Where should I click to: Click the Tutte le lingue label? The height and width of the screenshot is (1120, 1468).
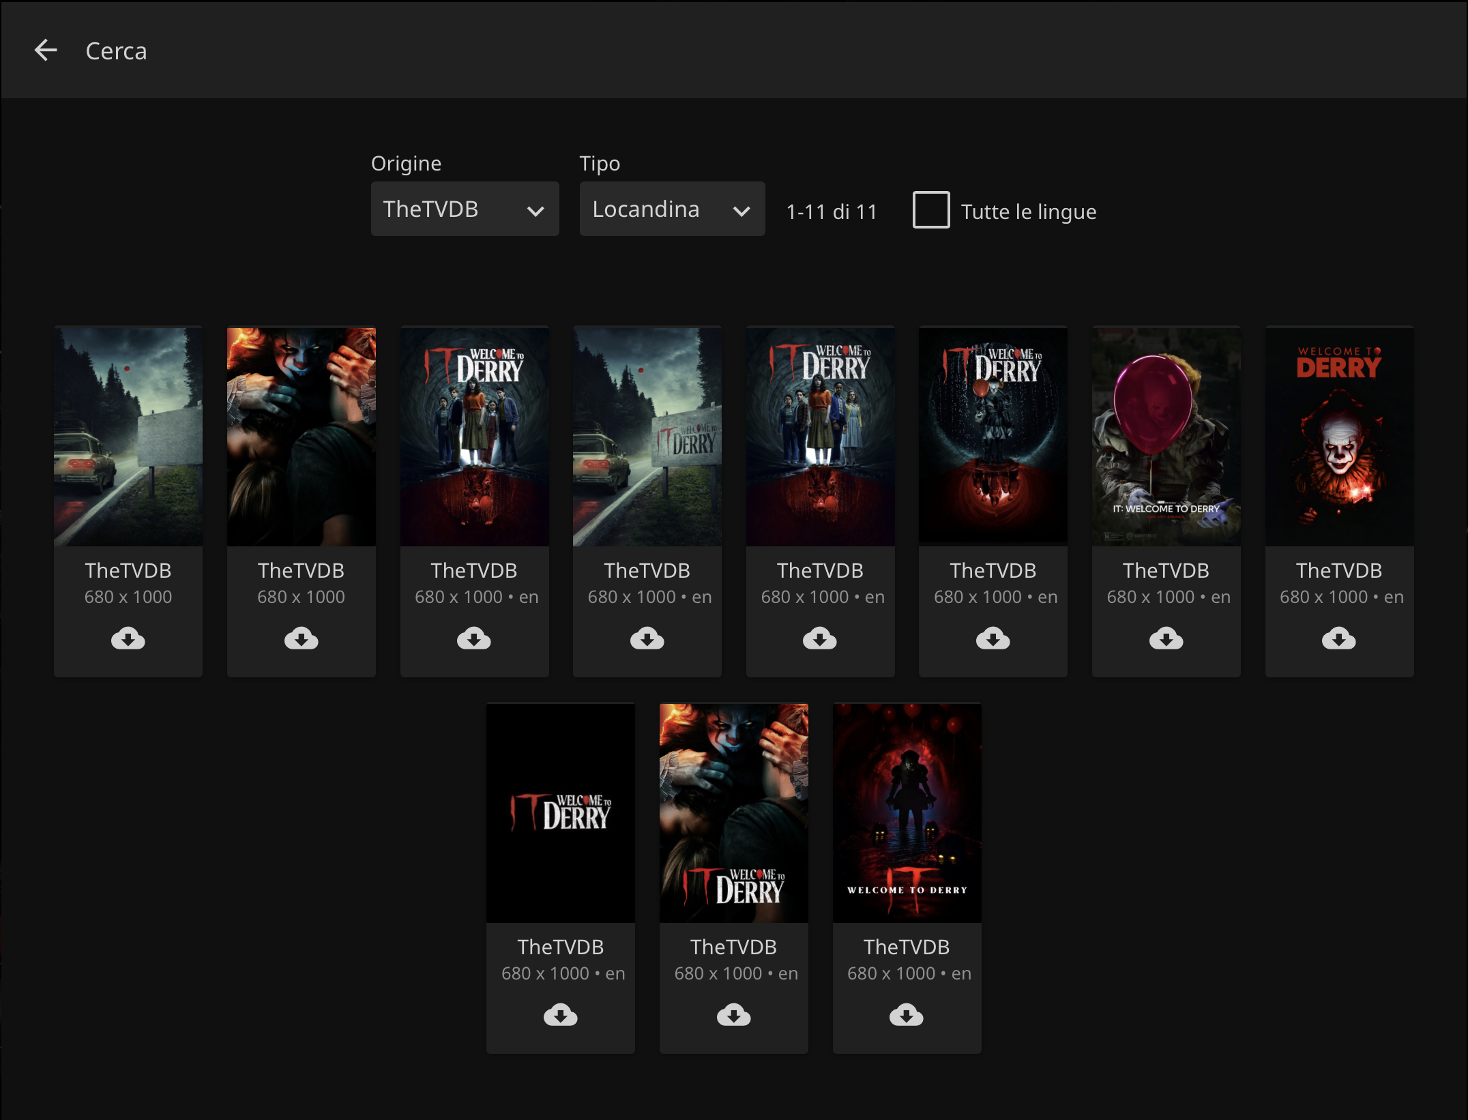(1028, 211)
